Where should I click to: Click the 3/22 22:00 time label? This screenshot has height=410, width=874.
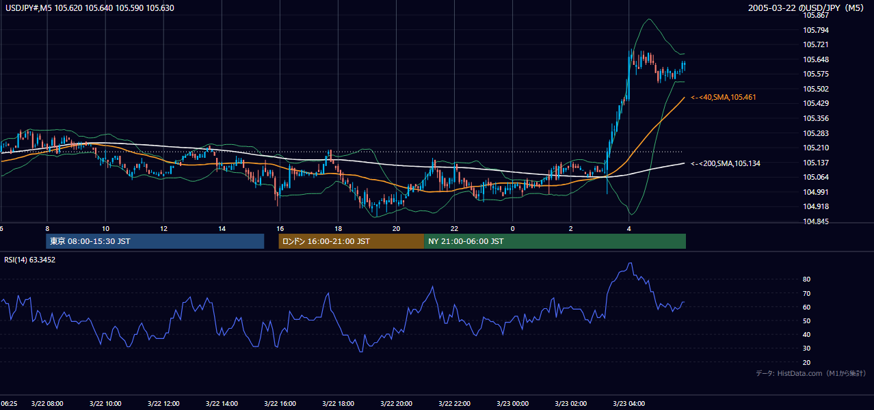455,404
